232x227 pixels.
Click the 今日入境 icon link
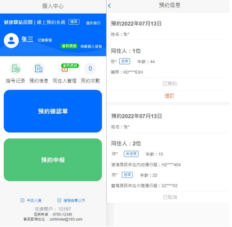(x=22, y=200)
